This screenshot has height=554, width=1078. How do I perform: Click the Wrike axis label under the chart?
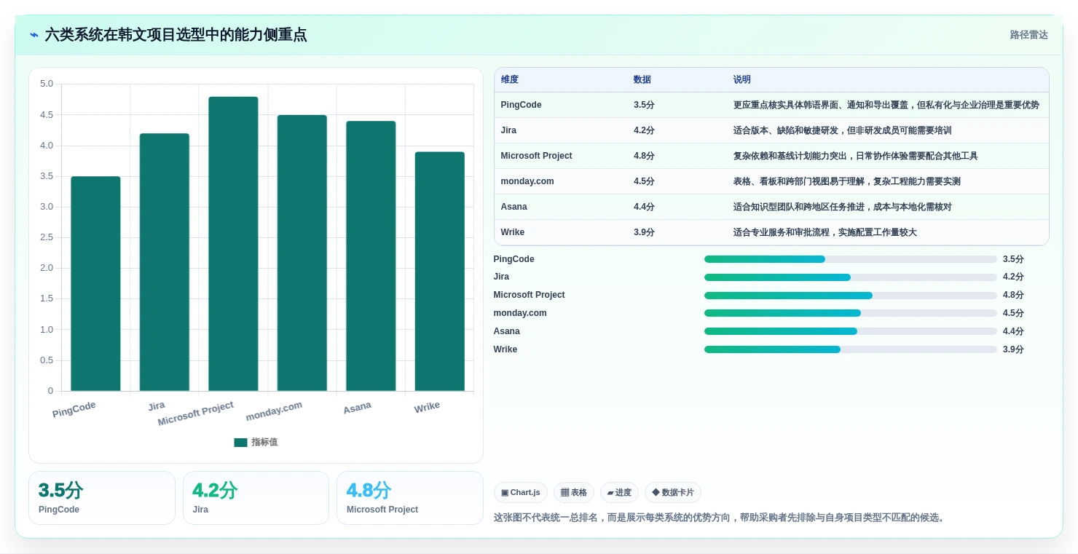427,407
